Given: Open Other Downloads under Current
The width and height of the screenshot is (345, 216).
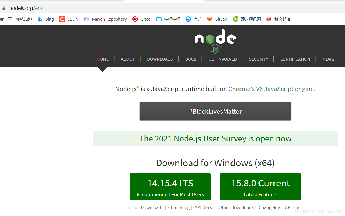Looking at the screenshot, I should 236,207.
